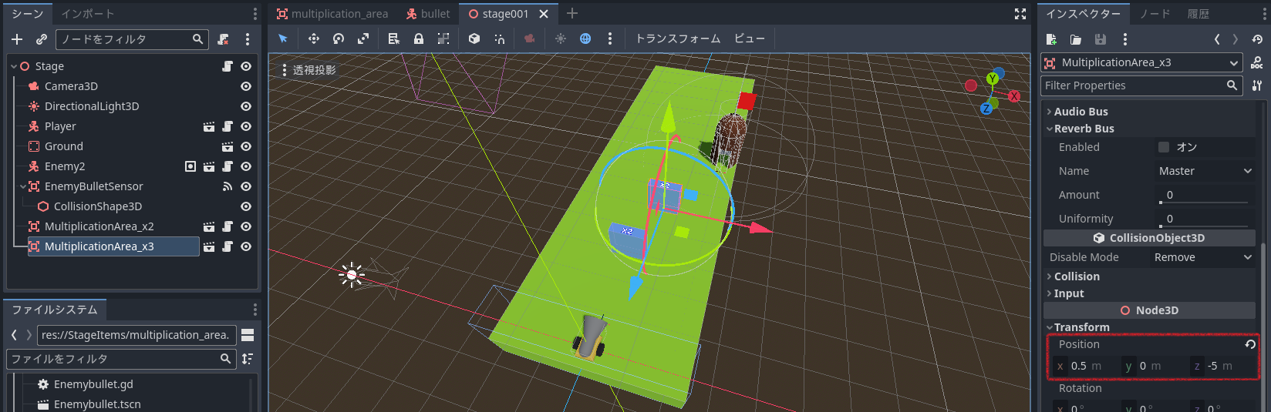Screen dimensions: 1271x412
Task: Add new scene tab with plus
Action: pyautogui.click(x=572, y=14)
